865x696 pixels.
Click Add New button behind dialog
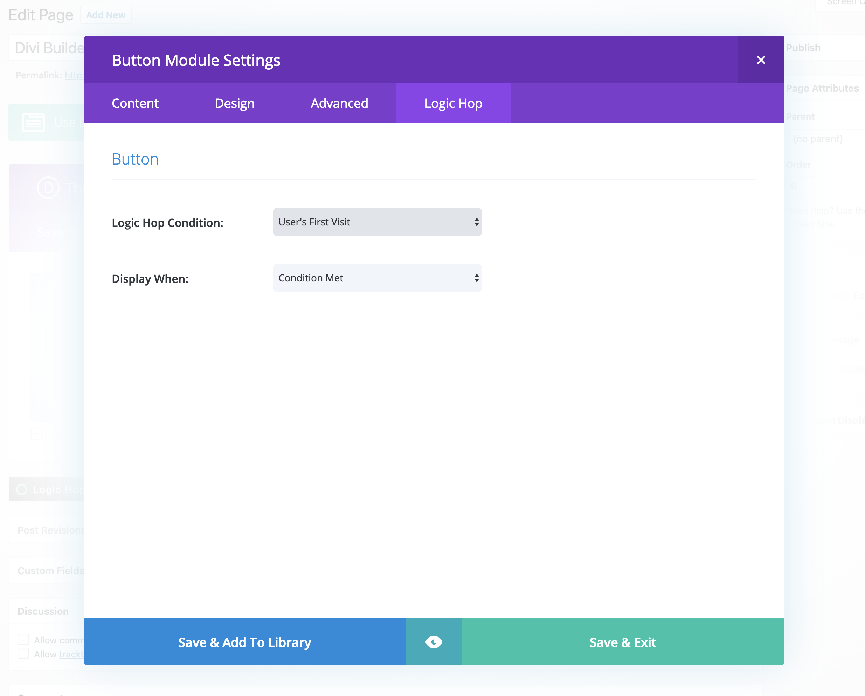click(x=105, y=15)
